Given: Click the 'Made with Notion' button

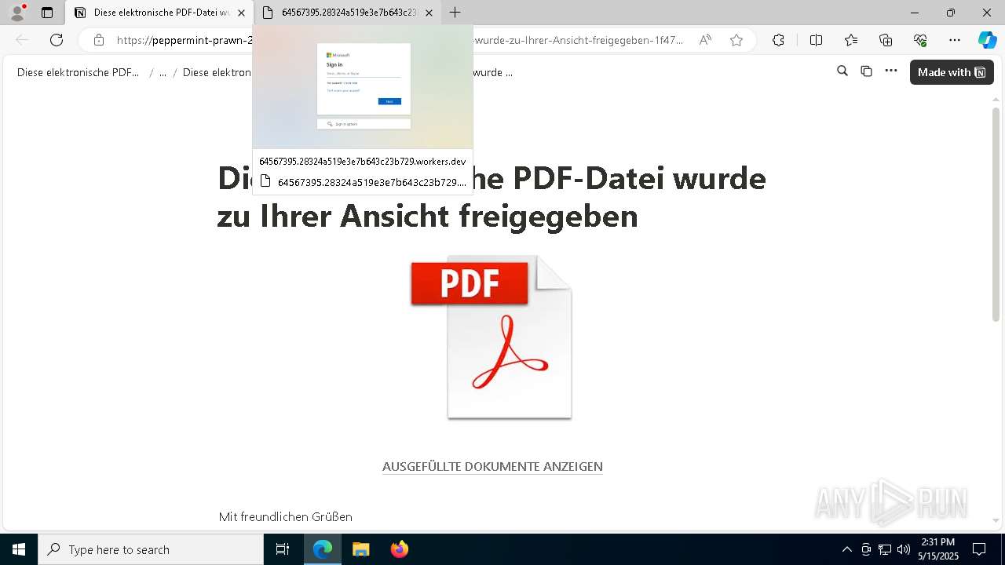Looking at the screenshot, I should [952, 72].
